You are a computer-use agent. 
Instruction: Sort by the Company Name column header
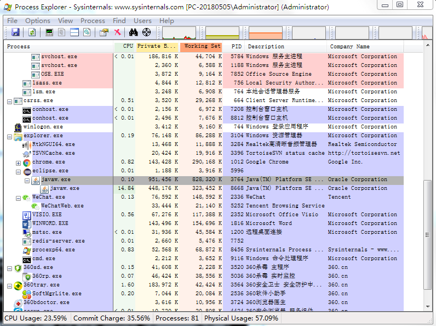[365, 47]
